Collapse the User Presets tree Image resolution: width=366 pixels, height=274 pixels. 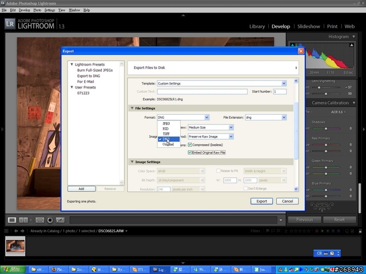coord(72,87)
